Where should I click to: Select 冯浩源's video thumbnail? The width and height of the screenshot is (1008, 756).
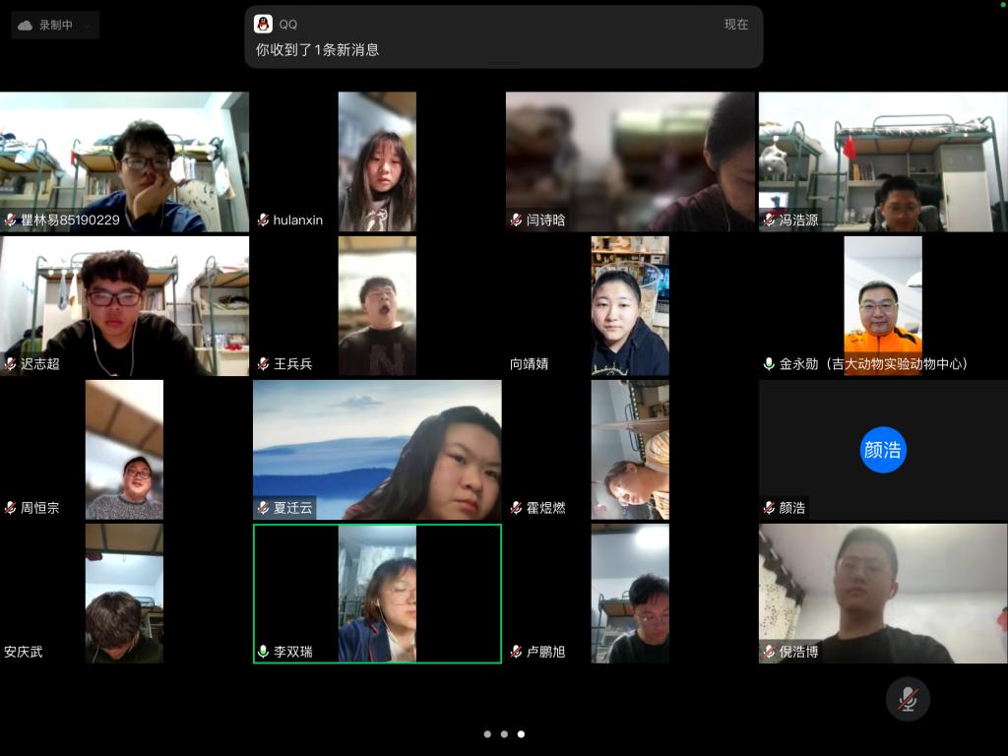coord(883,161)
